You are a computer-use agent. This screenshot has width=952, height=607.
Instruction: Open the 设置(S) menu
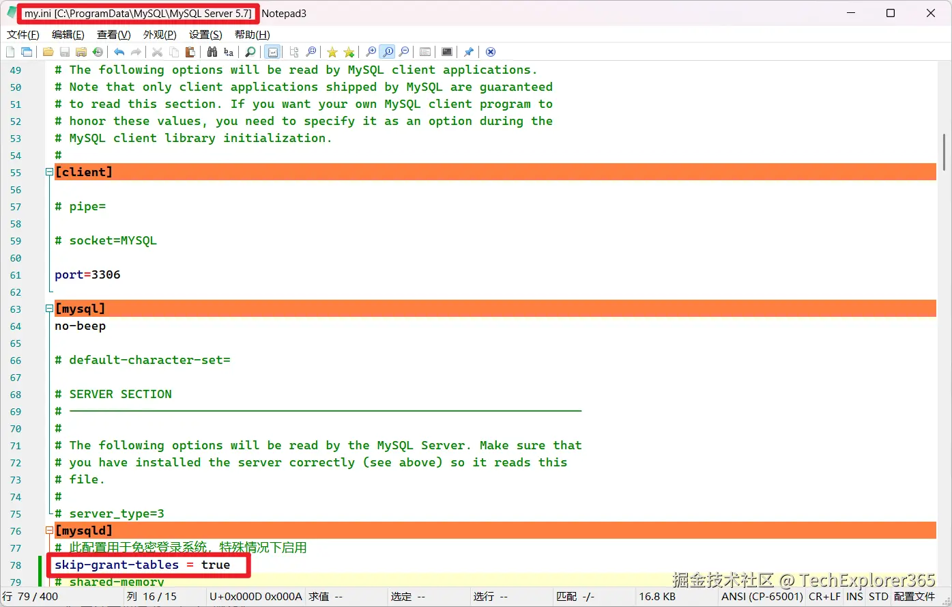point(205,35)
